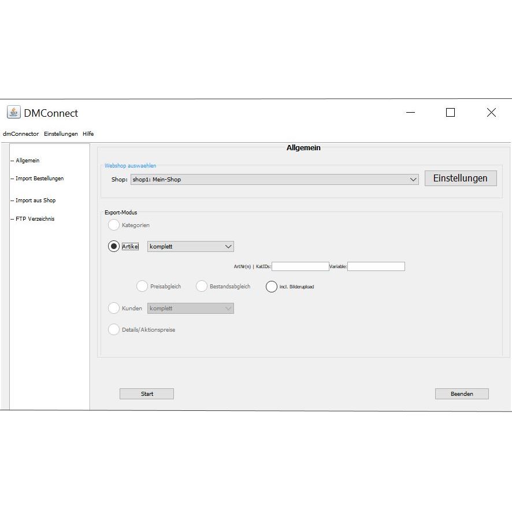Open the Hilfe menu
Screen dimensions: 512x512
88,134
